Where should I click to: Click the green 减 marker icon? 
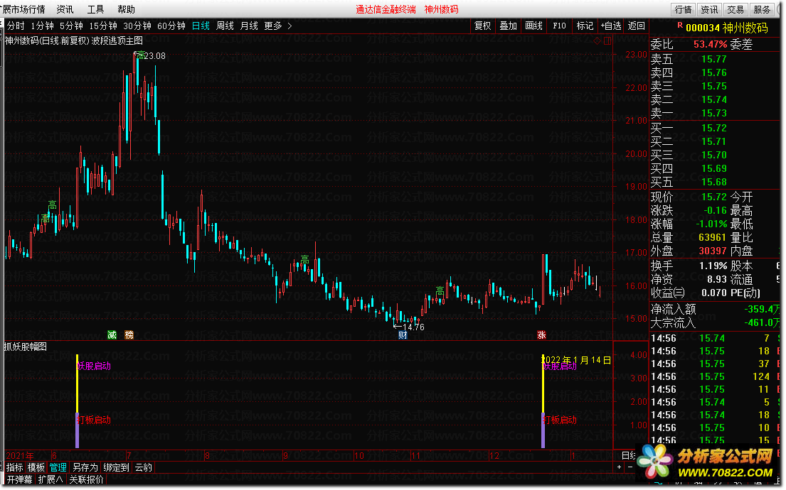[112, 335]
